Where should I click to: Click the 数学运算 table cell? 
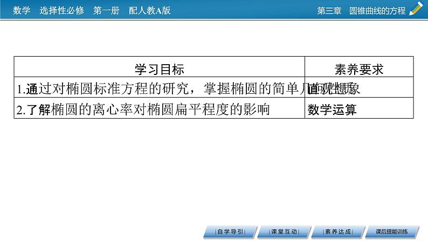point(332,109)
